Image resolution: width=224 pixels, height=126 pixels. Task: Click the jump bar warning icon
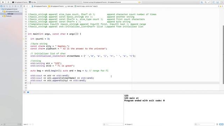(x=220, y=6)
